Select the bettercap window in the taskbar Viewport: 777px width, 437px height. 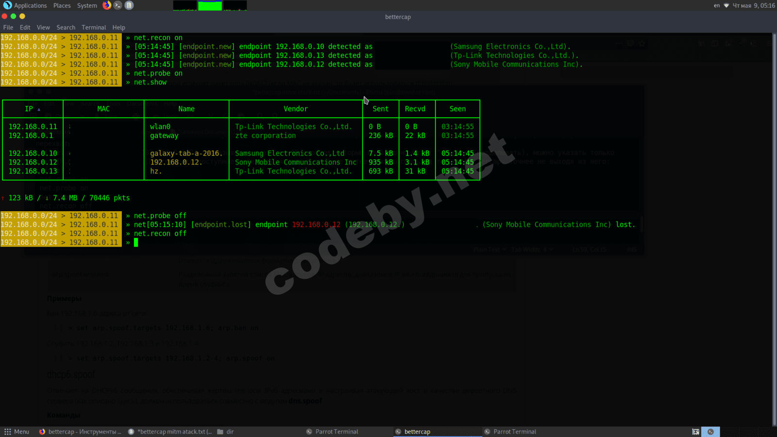(437, 432)
